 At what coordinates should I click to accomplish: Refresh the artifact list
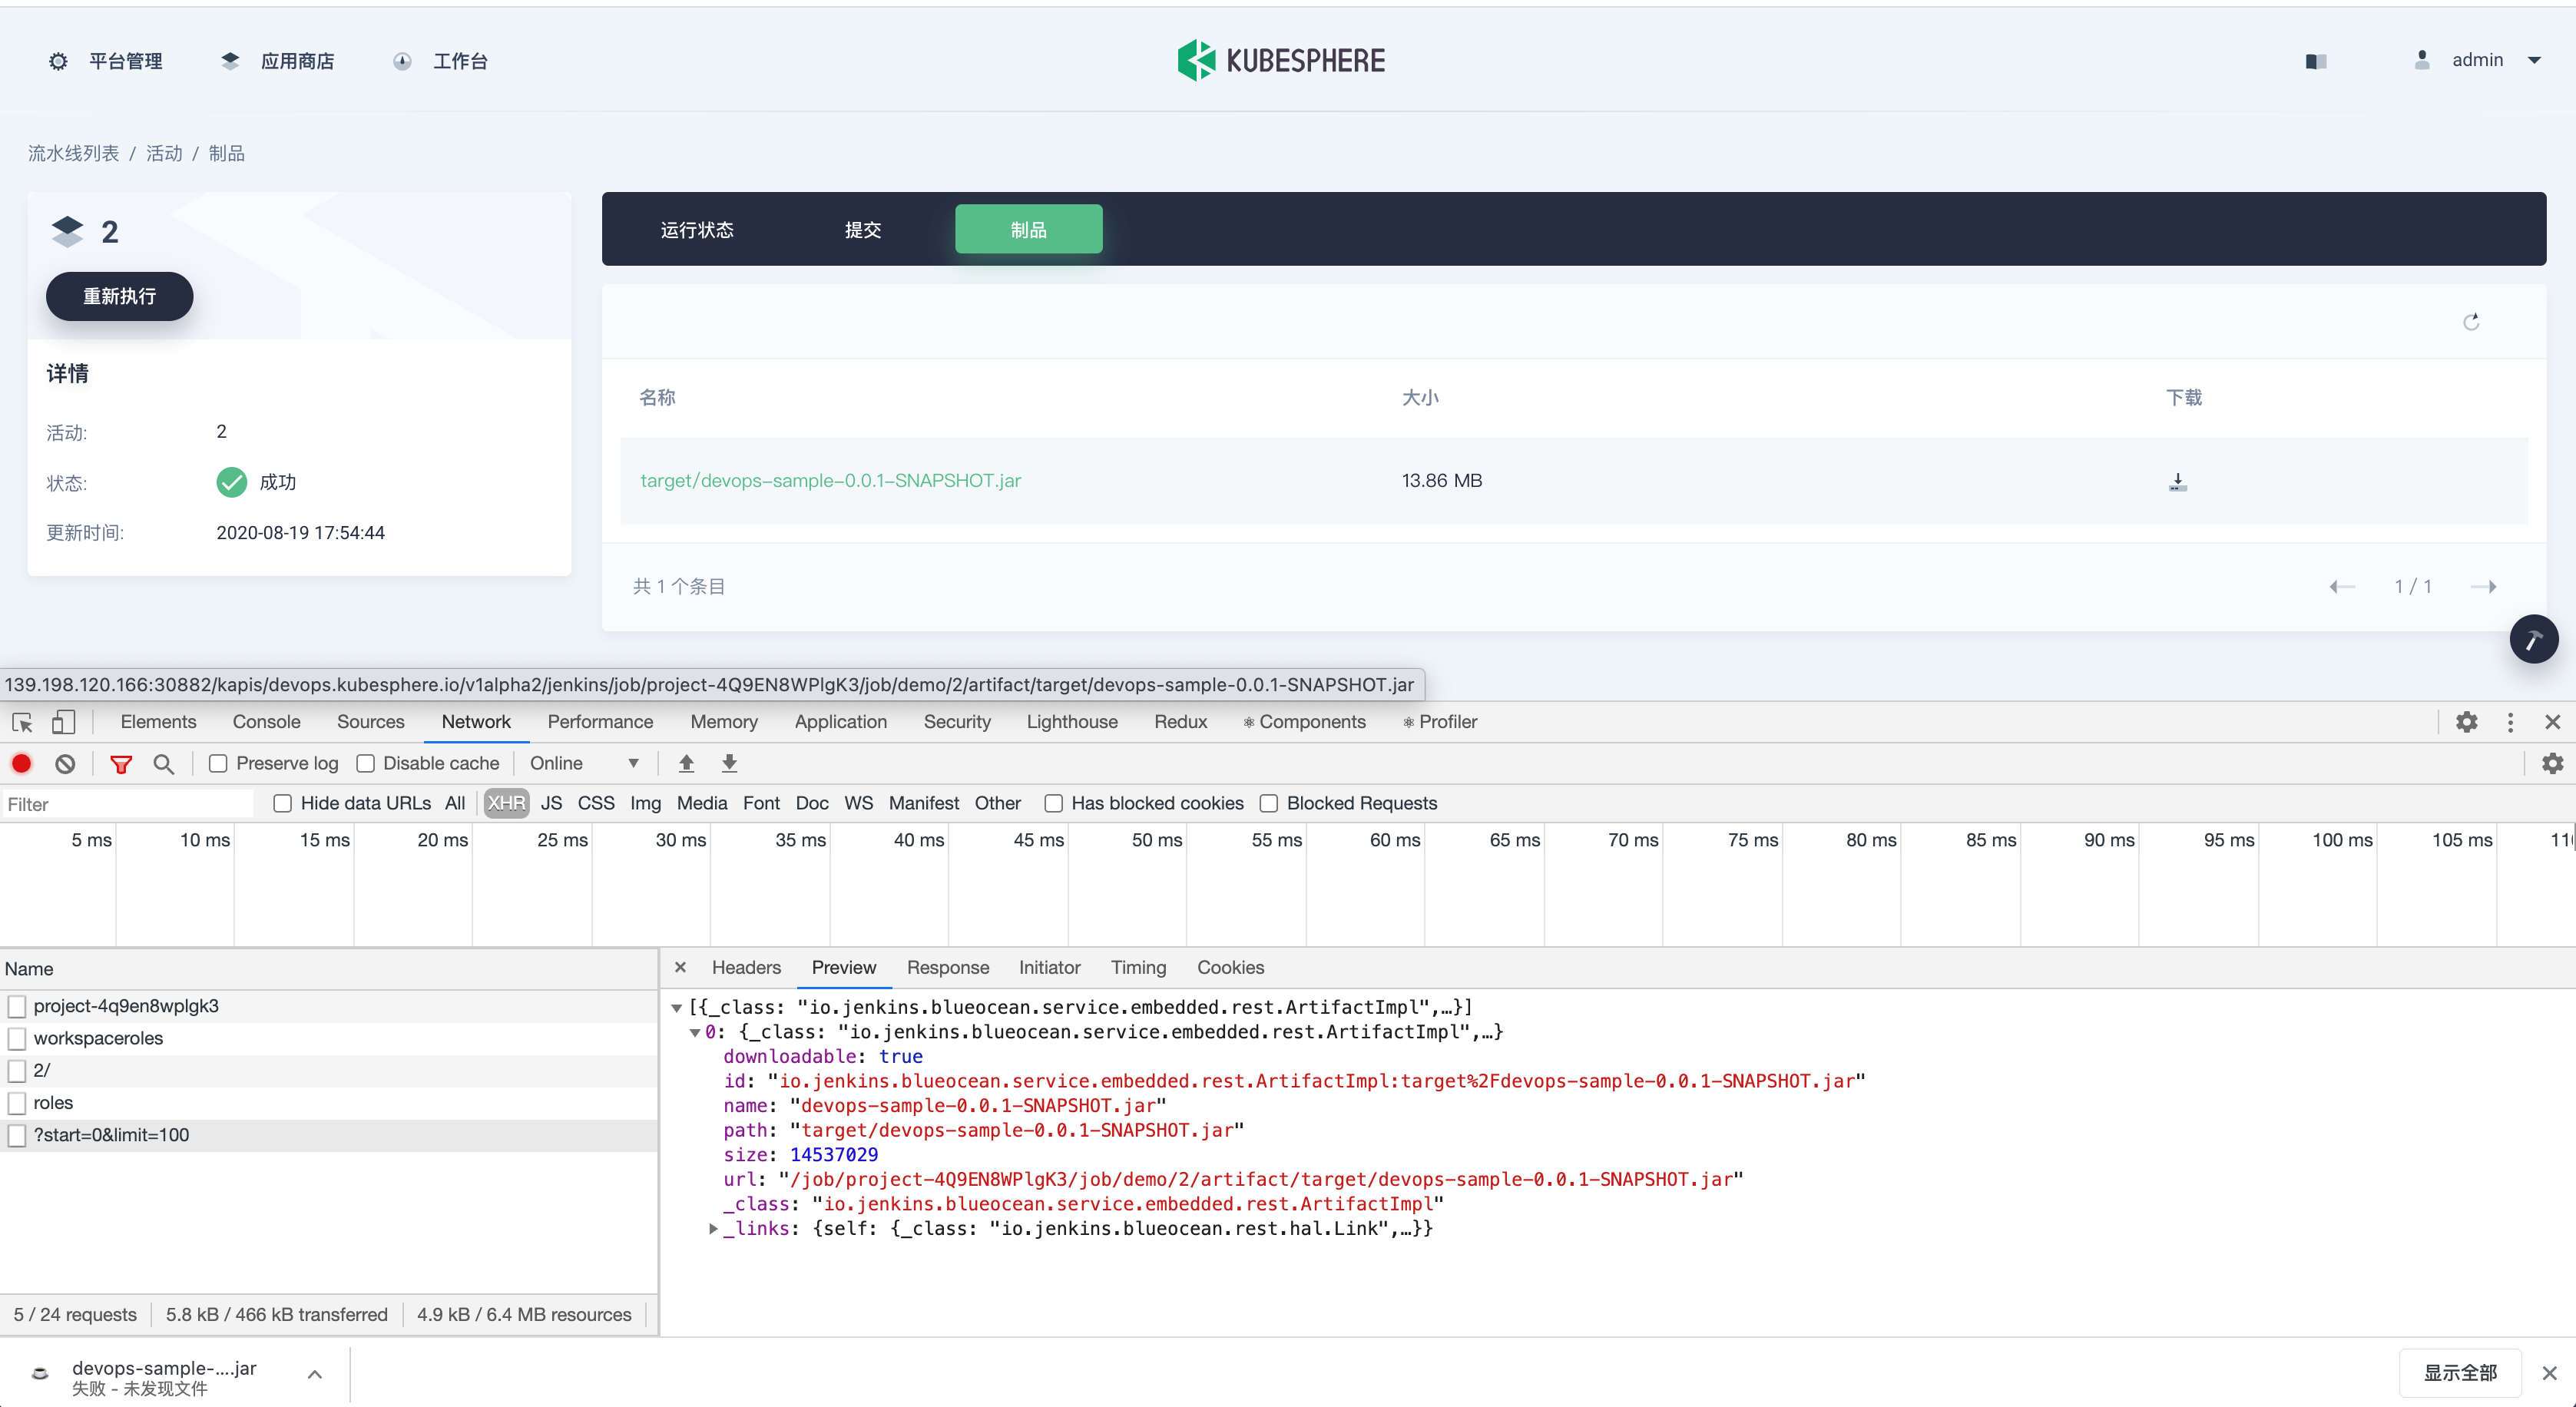coord(2471,322)
